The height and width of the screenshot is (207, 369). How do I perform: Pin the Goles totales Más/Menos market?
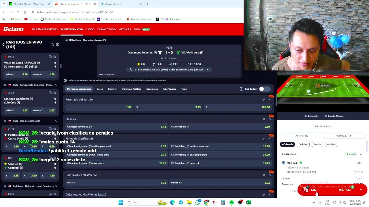point(264,175)
